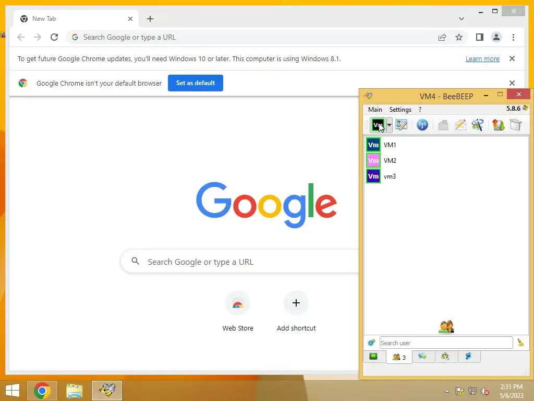Viewport: 534px width, 401px height.
Task: Click the grey box icon in BeeBEEP toolbar
Action: tap(516, 125)
